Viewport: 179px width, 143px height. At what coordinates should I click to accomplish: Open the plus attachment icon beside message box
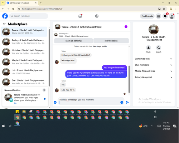pos(55,102)
